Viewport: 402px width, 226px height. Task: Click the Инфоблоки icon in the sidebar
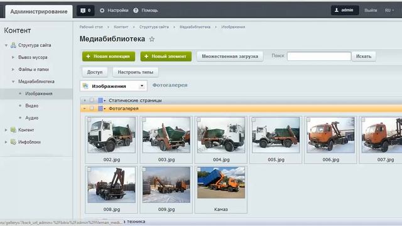point(13,142)
